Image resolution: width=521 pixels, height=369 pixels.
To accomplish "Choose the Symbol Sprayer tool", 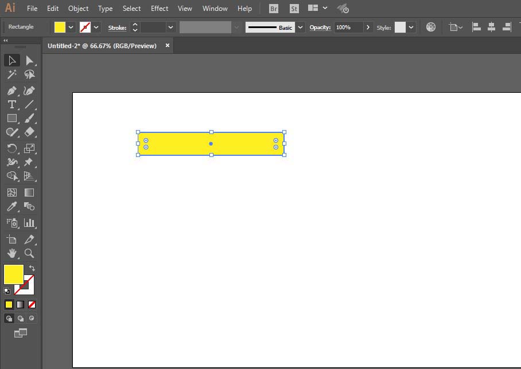I will [12, 223].
